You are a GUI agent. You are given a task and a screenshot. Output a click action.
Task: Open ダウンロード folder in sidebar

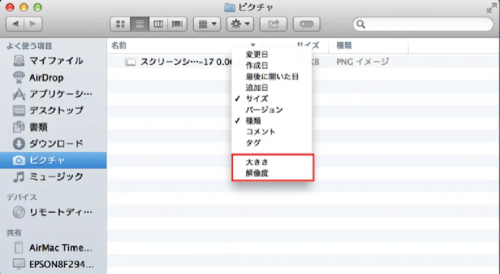coord(56,143)
